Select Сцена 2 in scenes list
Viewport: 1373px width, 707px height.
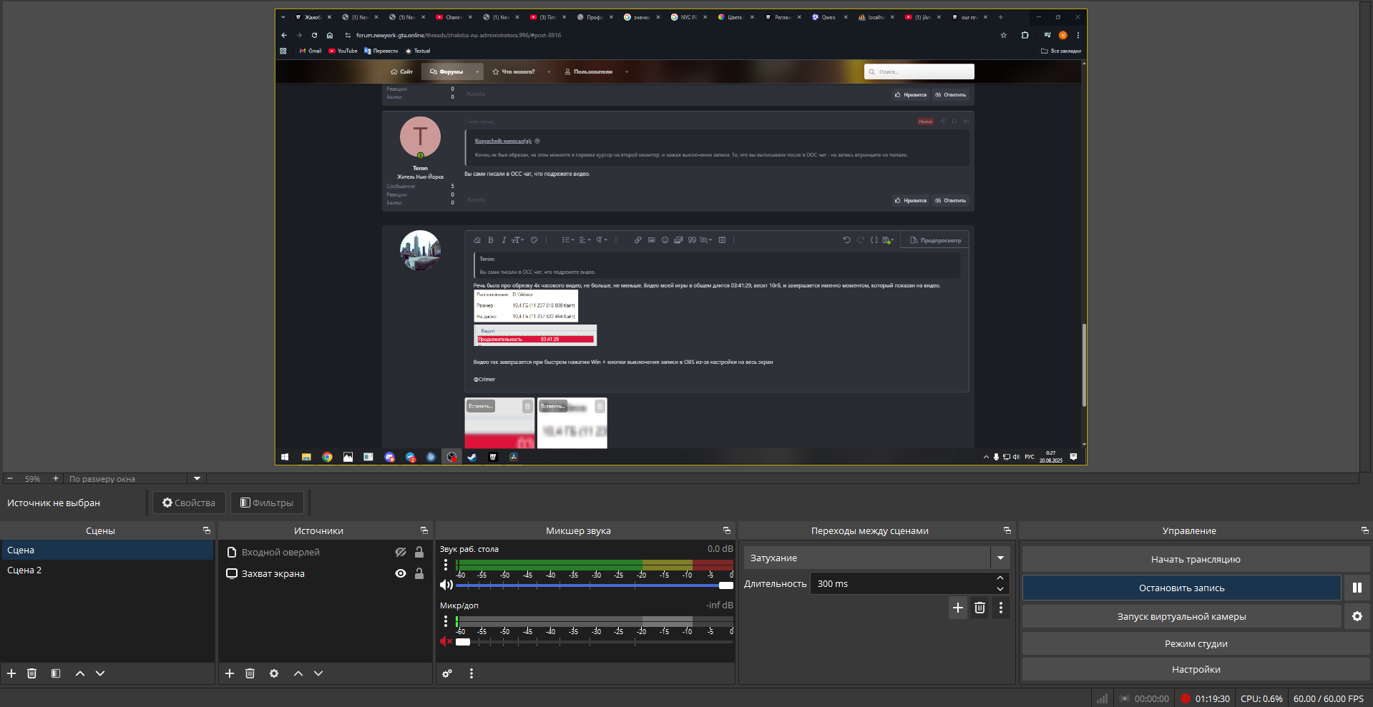(x=25, y=570)
